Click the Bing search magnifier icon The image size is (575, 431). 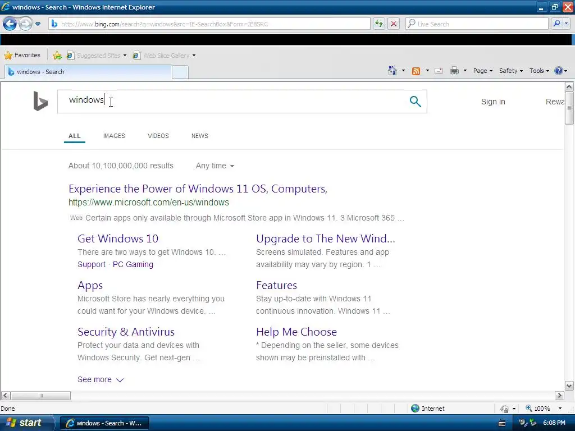415,102
